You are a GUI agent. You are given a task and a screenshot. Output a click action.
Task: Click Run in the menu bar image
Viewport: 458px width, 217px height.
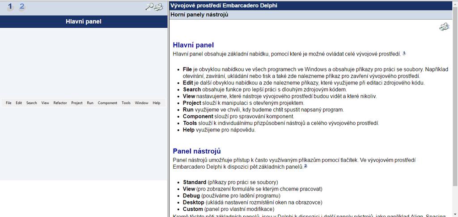pyautogui.click(x=90, y=103)
